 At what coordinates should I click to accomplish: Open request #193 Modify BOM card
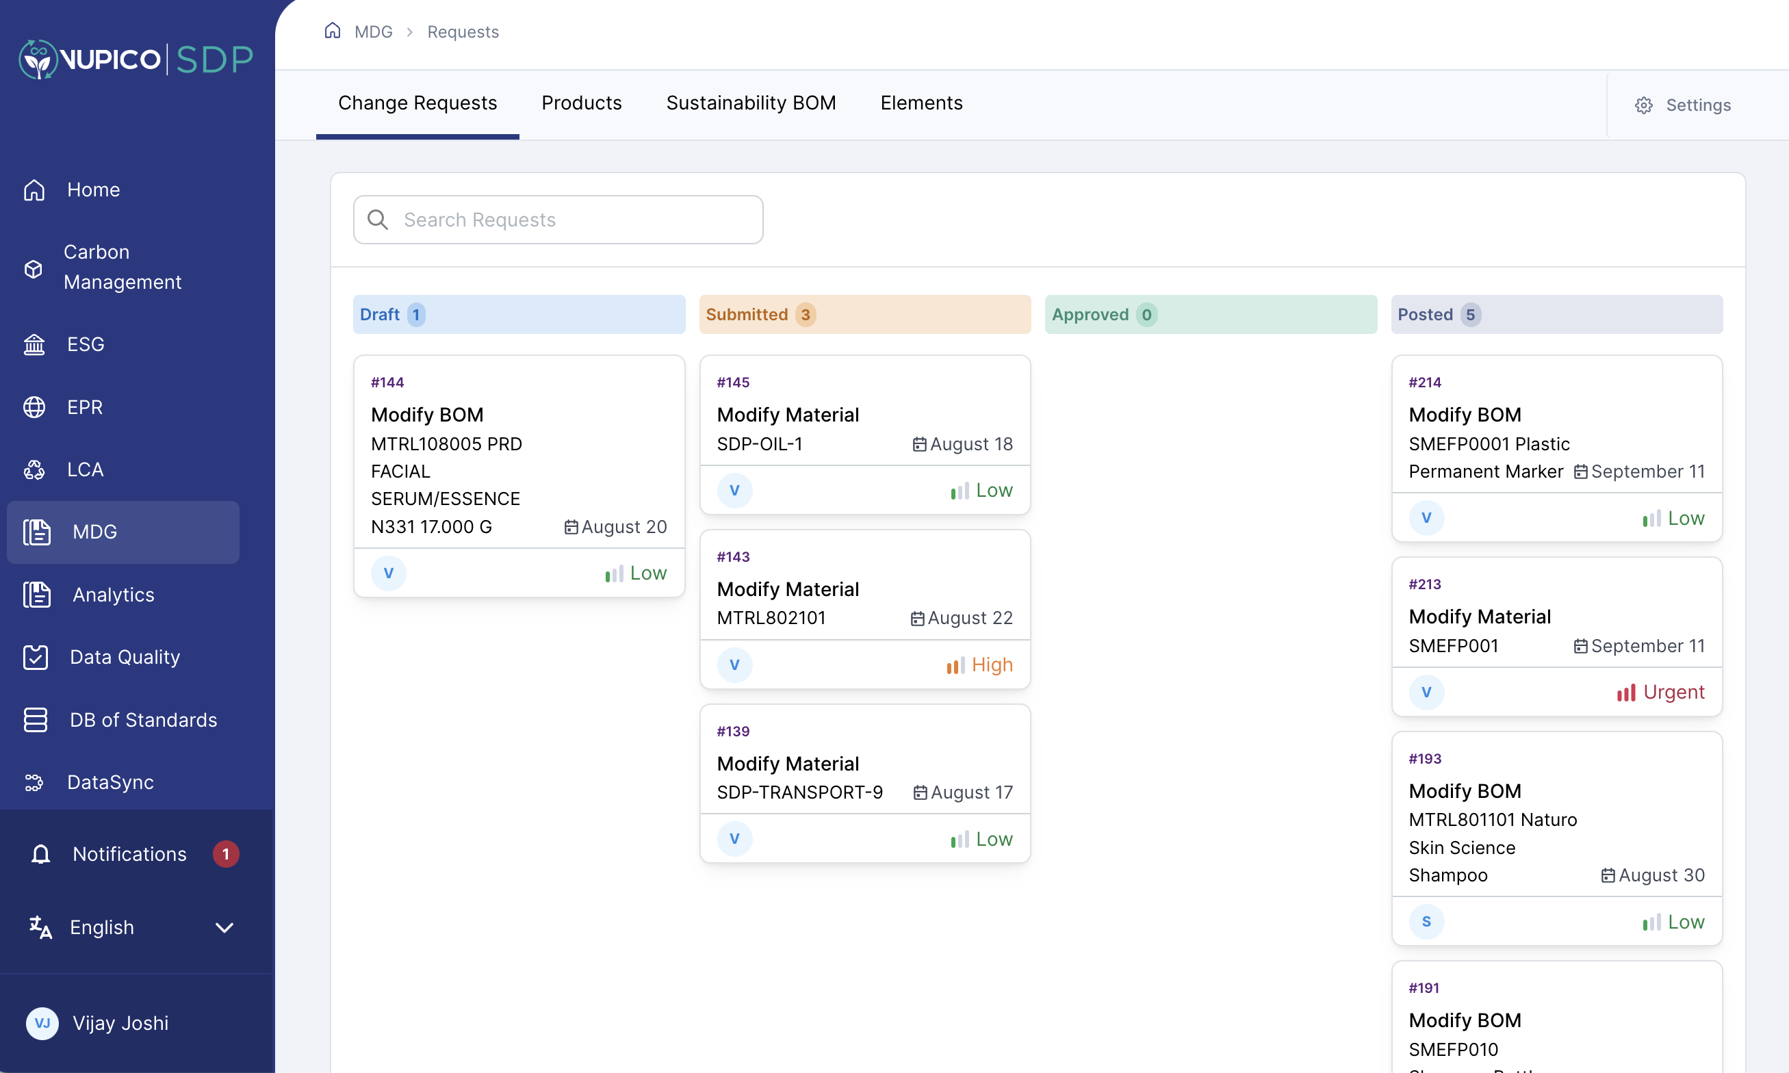(1557, 839)
